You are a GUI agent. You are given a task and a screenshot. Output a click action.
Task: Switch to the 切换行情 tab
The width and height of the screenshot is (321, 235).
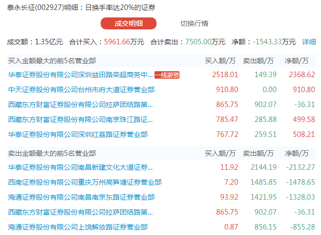(x=194, y=23)
